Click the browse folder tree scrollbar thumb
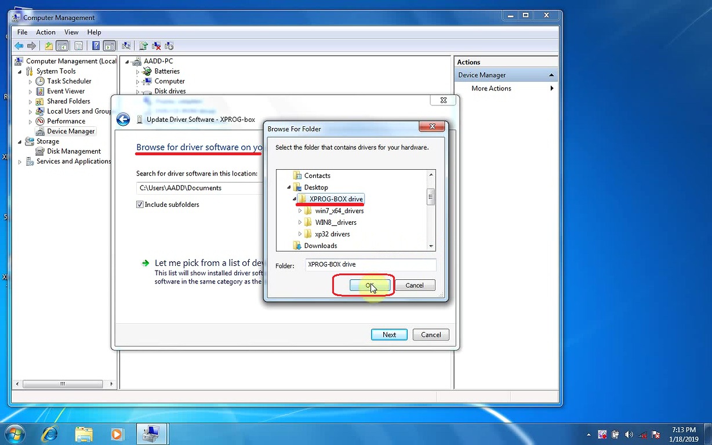This screenshot has width=712, height=445. coord(431,196)
